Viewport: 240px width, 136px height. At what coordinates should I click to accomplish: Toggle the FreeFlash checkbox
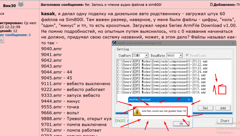pos(188,55)
